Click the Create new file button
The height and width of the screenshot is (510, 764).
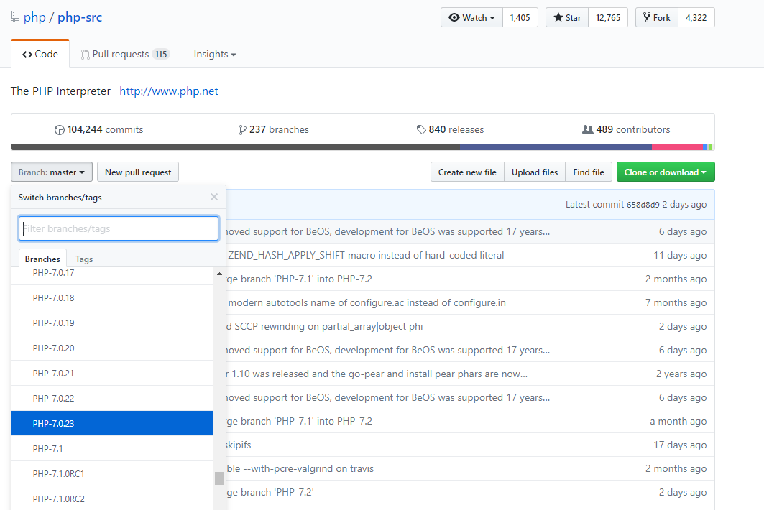pyautogui.click(x=467, y=172)
